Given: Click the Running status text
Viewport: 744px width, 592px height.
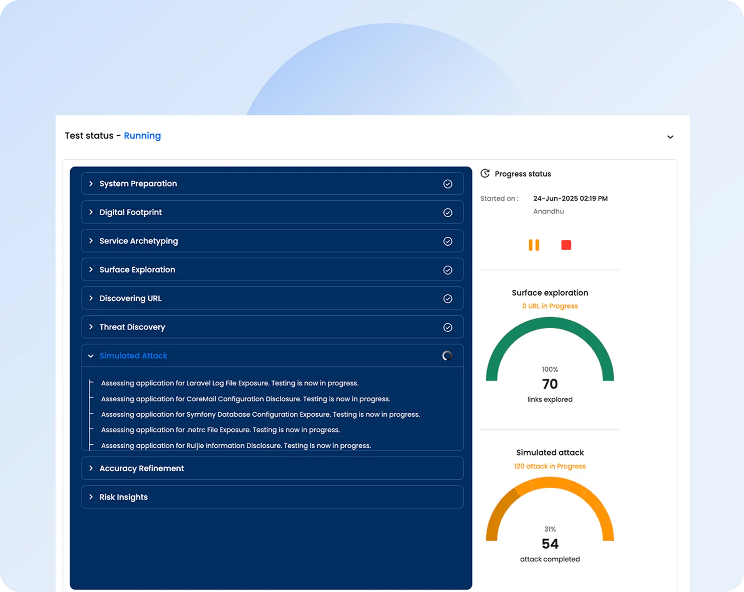Looking at the screenshot, I should point(142,136).
